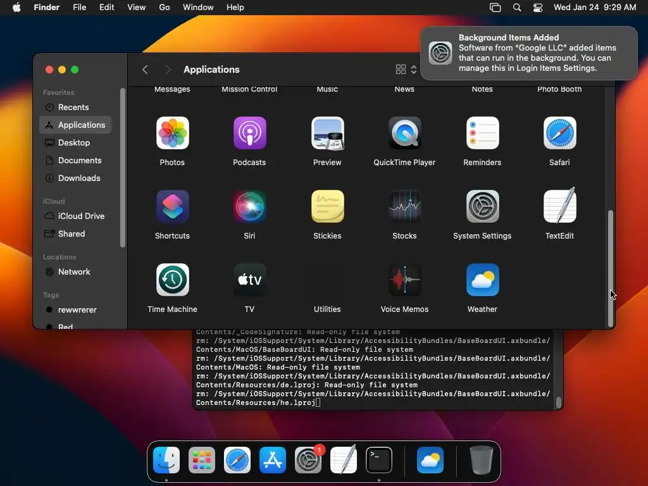This screenshot has height=486, width=648.
Task: Open Documents in Finder sidebar
Action: click(75, 160)
